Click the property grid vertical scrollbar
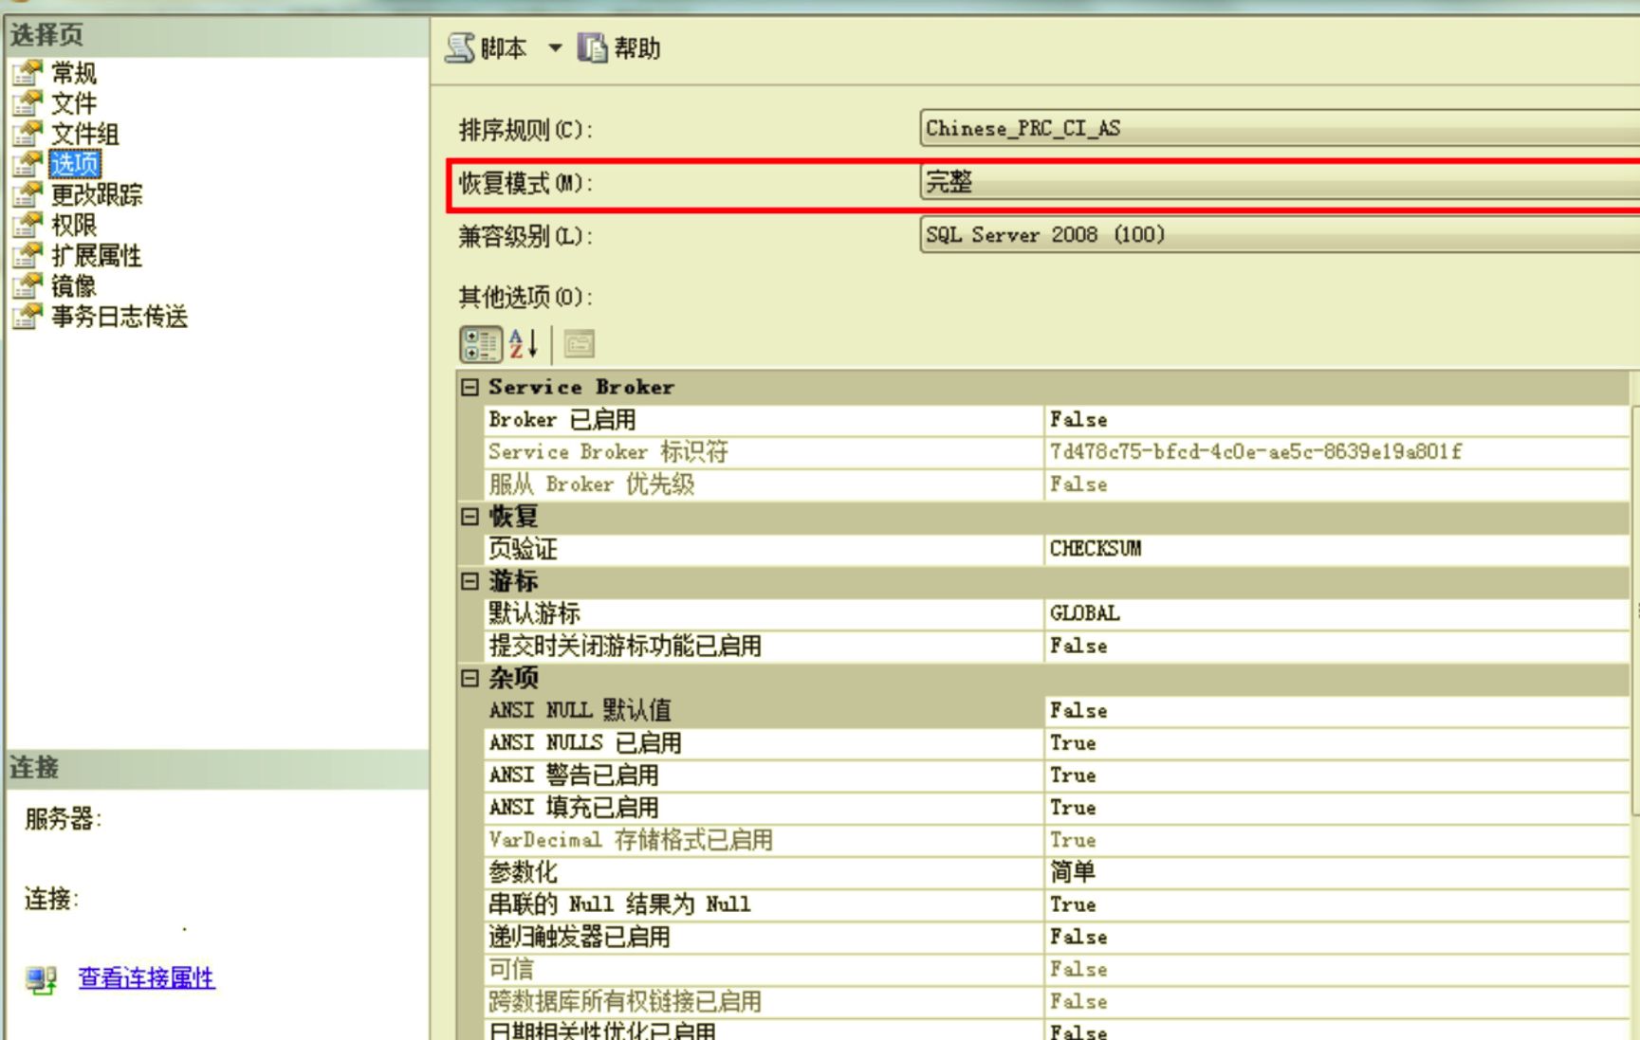Screen dimensions: 1640x1040 (x=1635, y=611)
